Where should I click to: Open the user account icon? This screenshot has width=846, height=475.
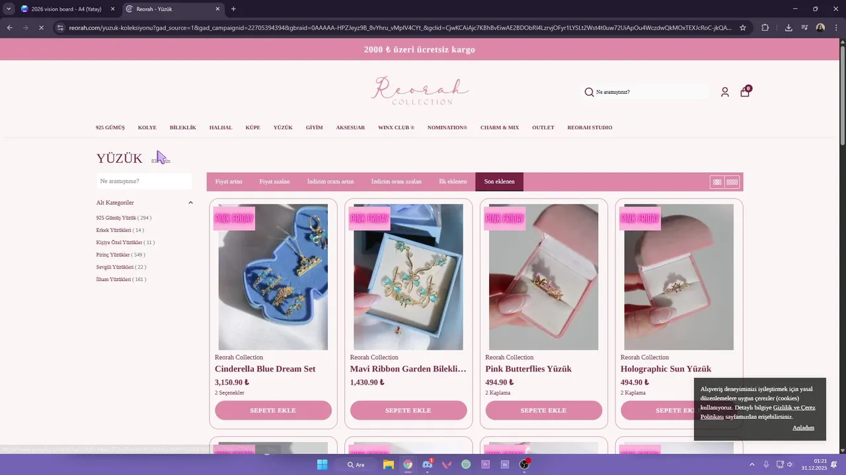coord(725,92)
